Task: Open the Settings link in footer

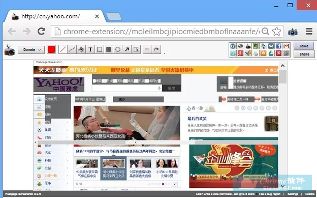Action: click(x=293, y=194)
